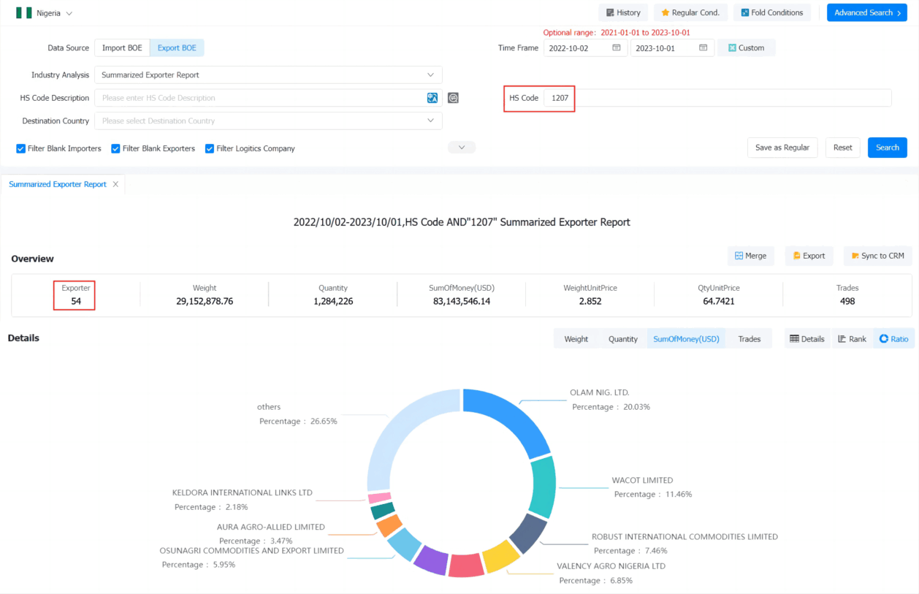Switch to Ratio chart view
919x594 pixels.
tap(894, 339)
